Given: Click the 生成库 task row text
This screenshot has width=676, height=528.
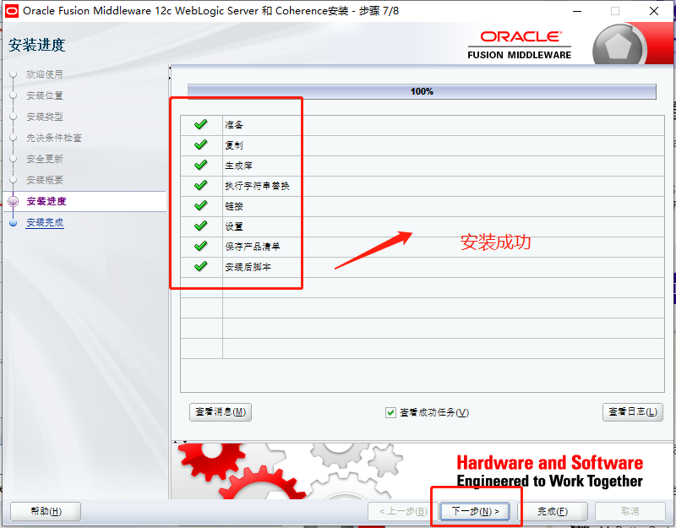Looking at the screenshot, I should tap(239, 166).
